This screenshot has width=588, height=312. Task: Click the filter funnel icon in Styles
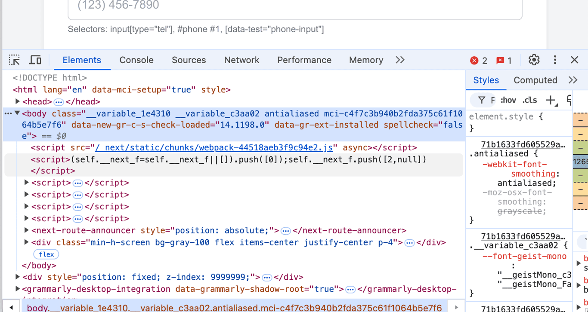(482, 100)
